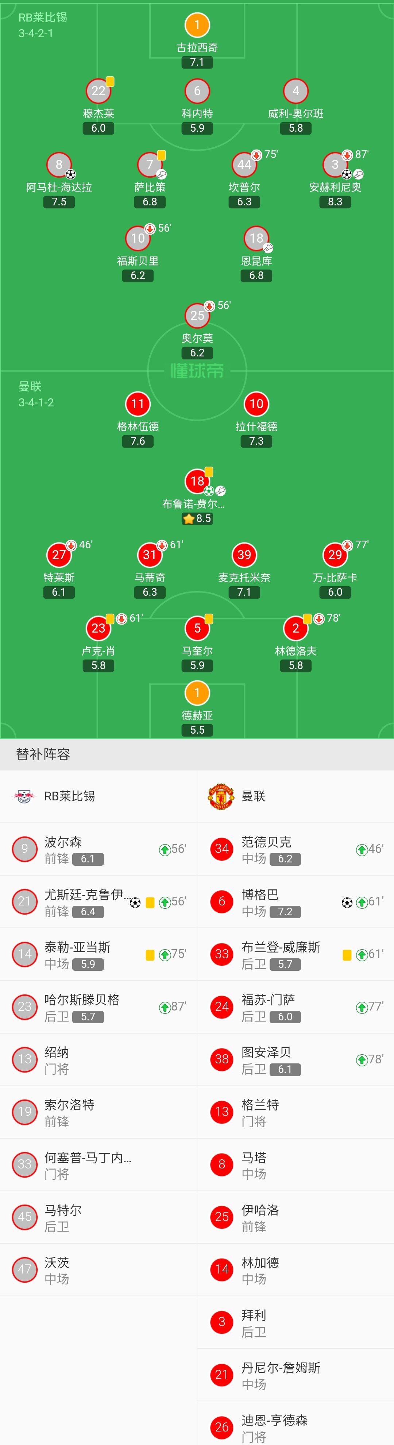Open 尤斯廷-克鲁伊 substitute entry

pos(98,902)
